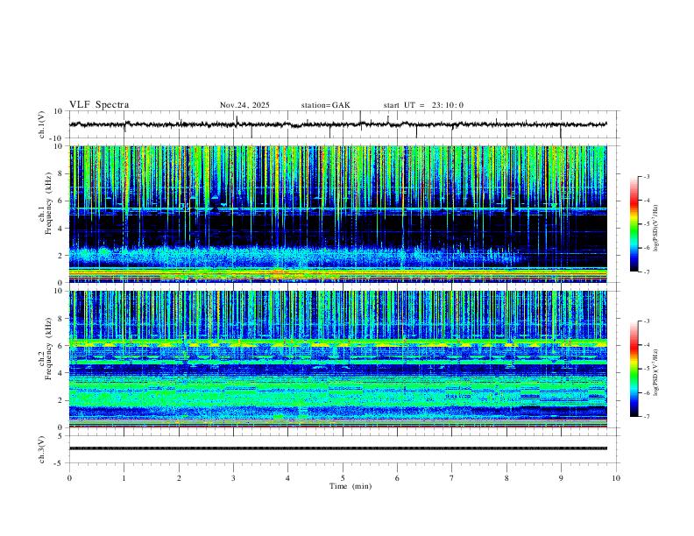
Task: Click the ch.1 color bar log(PSD) label
Action: coord(655,228)
